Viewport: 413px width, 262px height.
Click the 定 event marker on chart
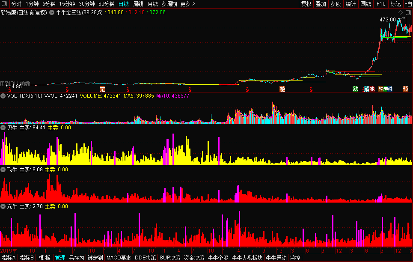click(x=102, y=89)
